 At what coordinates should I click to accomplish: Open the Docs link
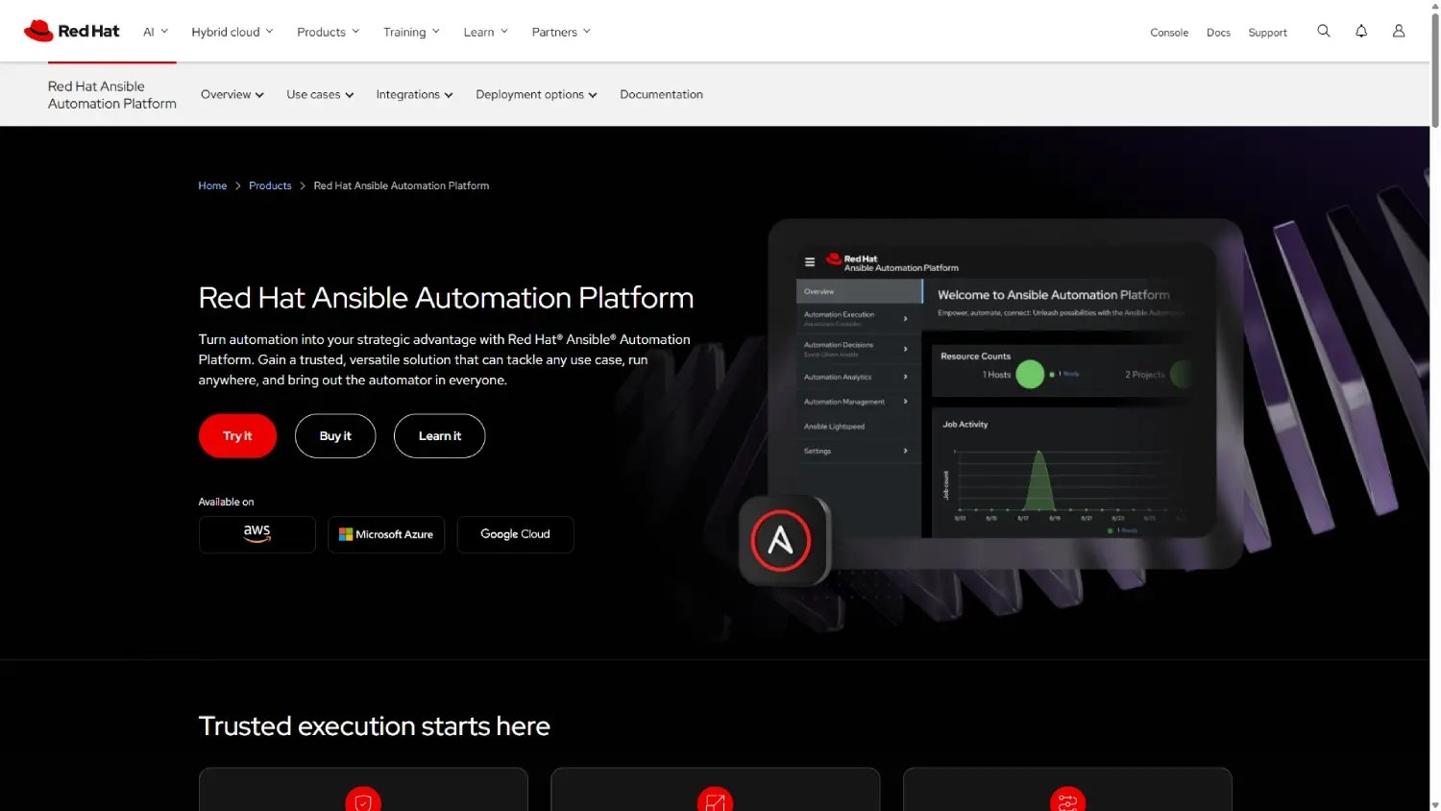(x=1218, y=33)
